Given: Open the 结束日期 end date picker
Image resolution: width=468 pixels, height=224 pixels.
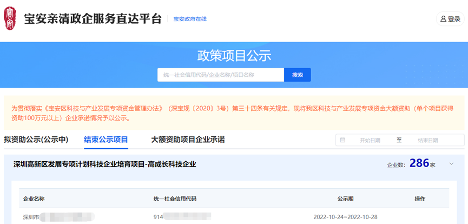Looking at the screenshot, I should tap(428, 140).
